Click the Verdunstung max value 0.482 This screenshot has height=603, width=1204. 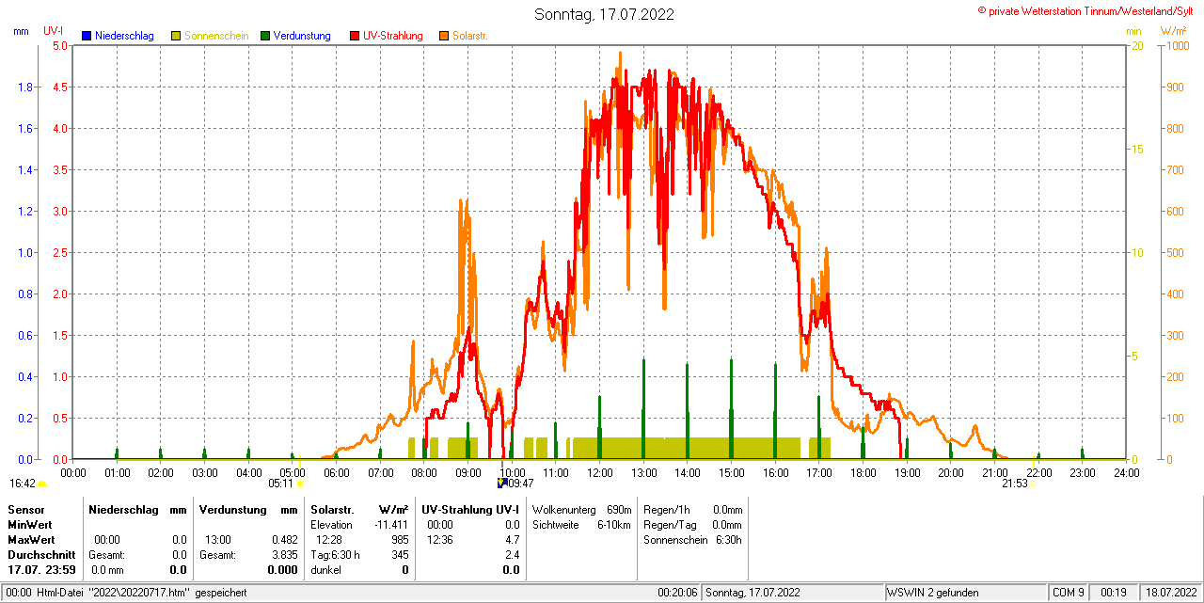(285, 540)
